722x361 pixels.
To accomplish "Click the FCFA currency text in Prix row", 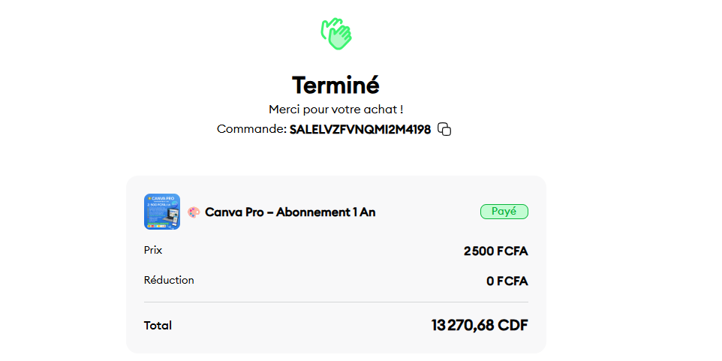I will (x=513, y=251).
